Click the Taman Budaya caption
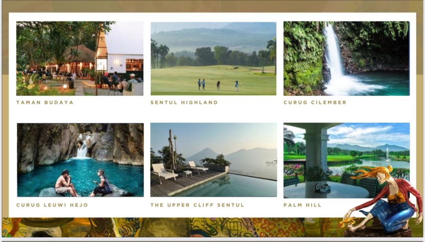The height and width of the screenshot is (242, 425). (x=45, y=102)
